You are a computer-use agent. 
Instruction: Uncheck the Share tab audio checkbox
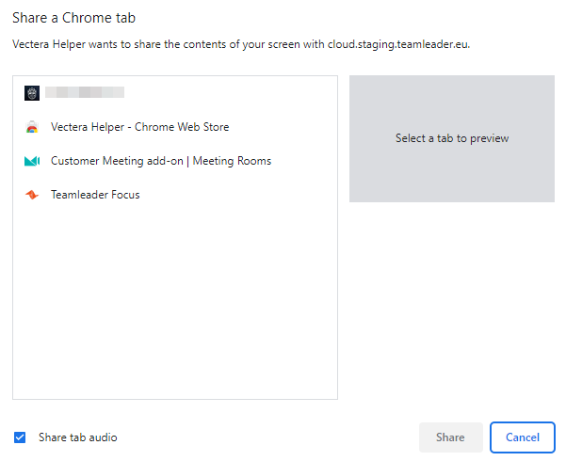pyautogui.click(x=20, y=437)
